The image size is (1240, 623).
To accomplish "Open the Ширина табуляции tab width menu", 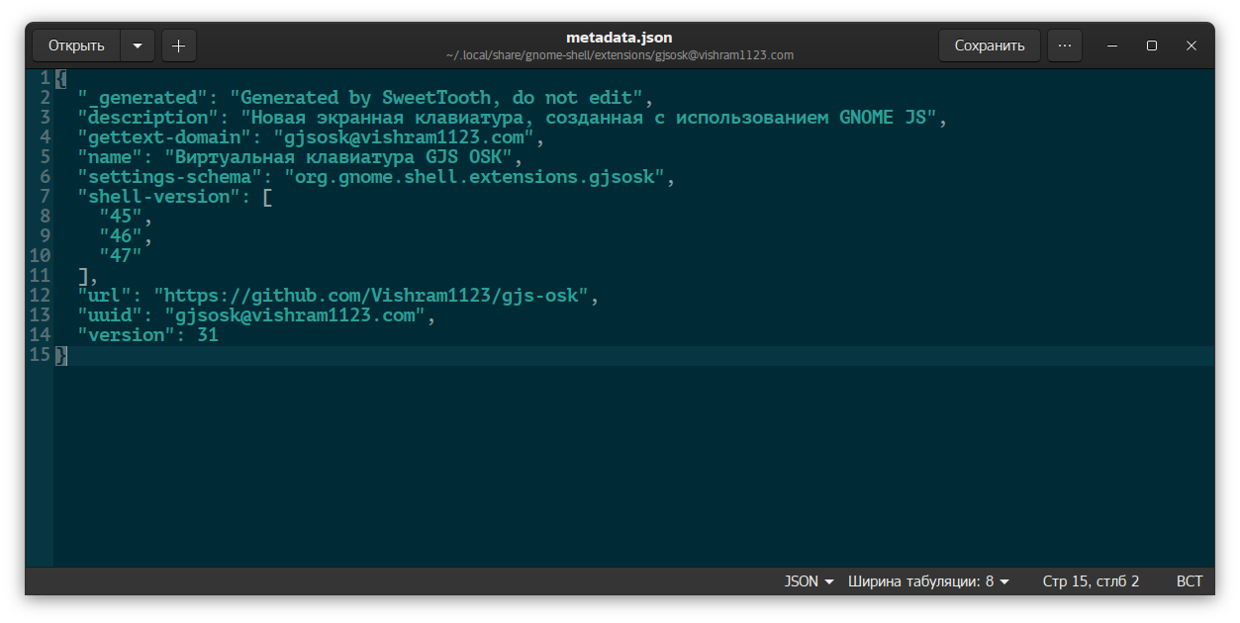I will click(x=928, y=581).
